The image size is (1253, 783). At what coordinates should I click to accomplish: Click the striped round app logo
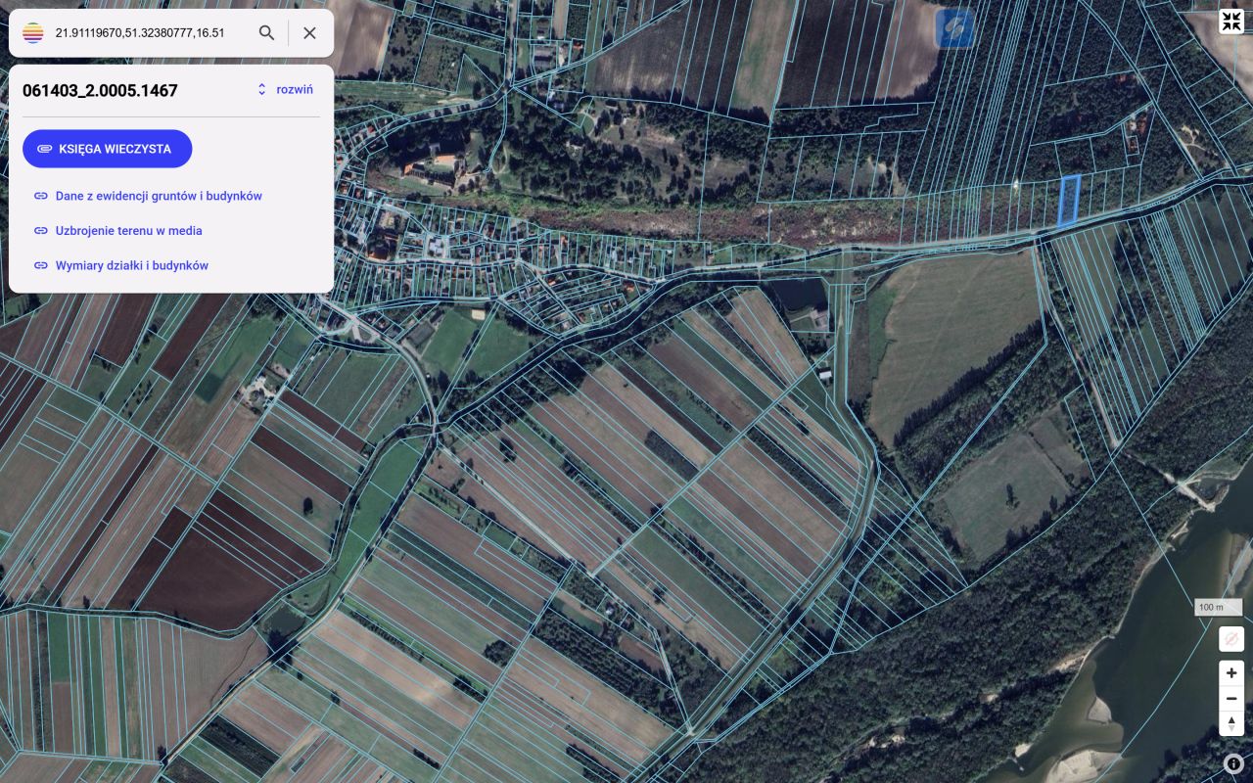click(33, 33)
